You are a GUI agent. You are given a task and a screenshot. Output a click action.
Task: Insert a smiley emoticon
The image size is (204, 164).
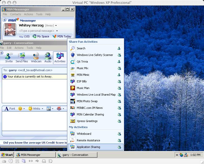pos(20,109)
